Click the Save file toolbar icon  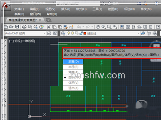(17, 27)
